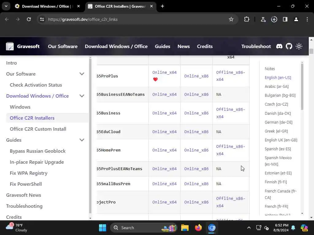
Task: Select Windows in the sidebar
Action: point(20,107)
